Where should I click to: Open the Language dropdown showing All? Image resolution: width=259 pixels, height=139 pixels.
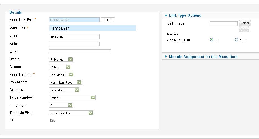(x=61, y=105)
